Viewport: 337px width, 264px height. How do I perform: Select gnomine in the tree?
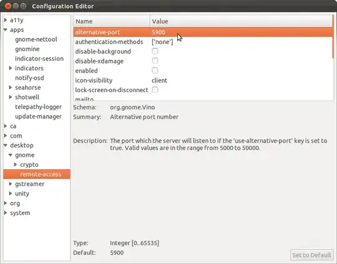[x=27, y=49]
